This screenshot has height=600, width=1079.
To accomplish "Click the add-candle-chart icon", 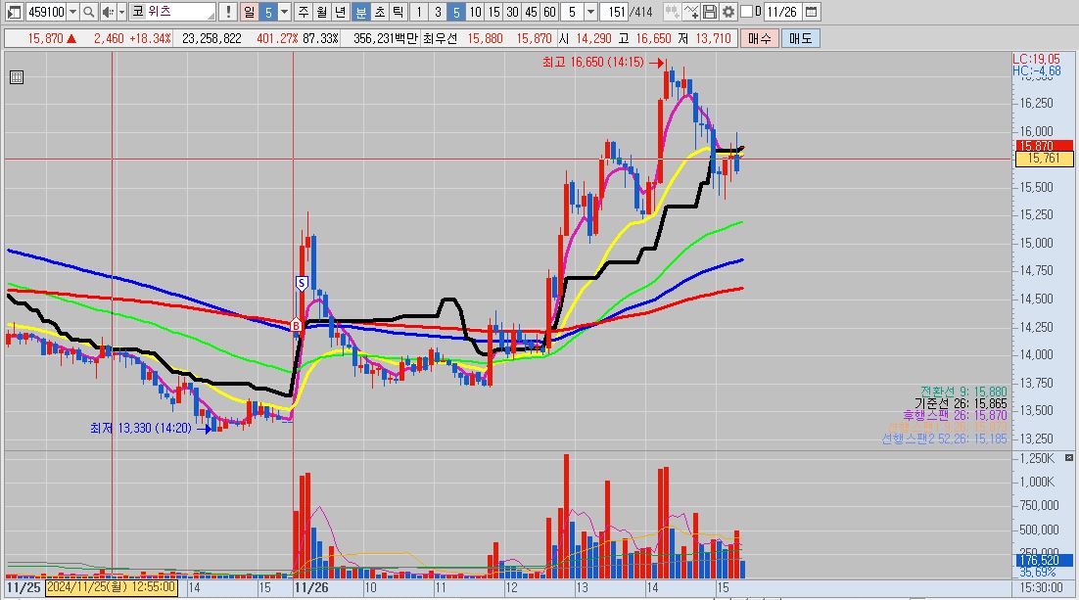I will pyautogui.click(x=673, y=12).
